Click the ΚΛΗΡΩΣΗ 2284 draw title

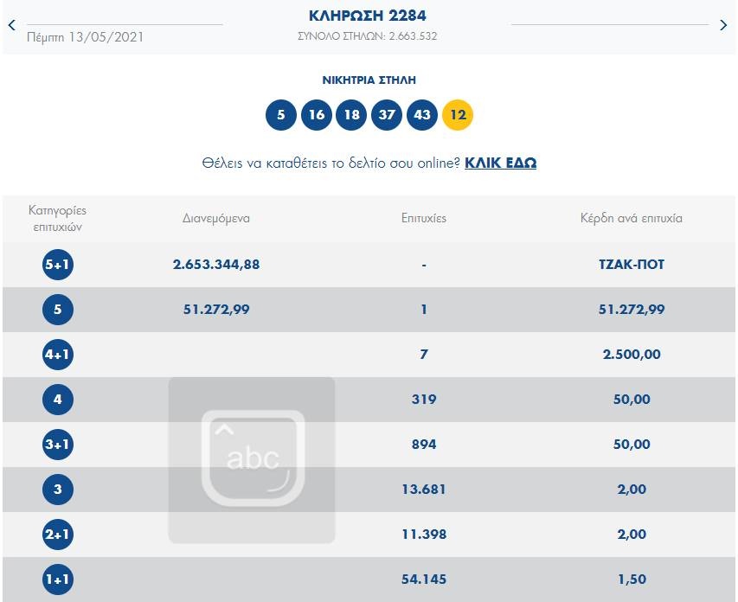point(368,16)
